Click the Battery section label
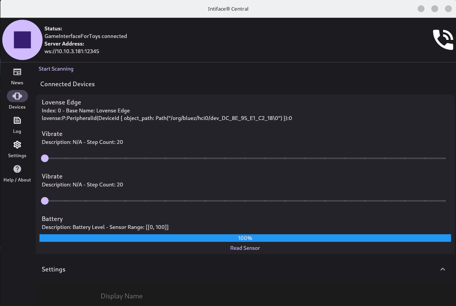The height and width of the screenshot is (306, 456). pyautogui.click(x=52, y=219)
